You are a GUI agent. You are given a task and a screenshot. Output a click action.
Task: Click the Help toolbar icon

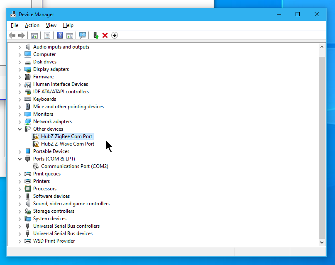pyautogui.click(x=60, y=36)
